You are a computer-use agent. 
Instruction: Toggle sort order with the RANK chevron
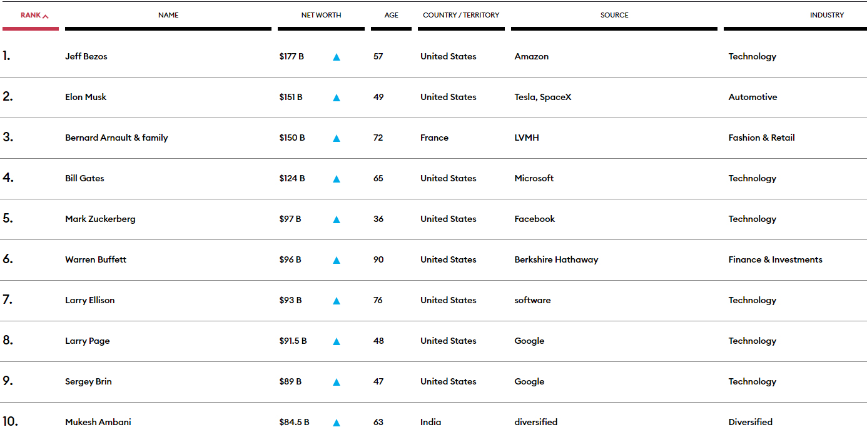point(46,16)
